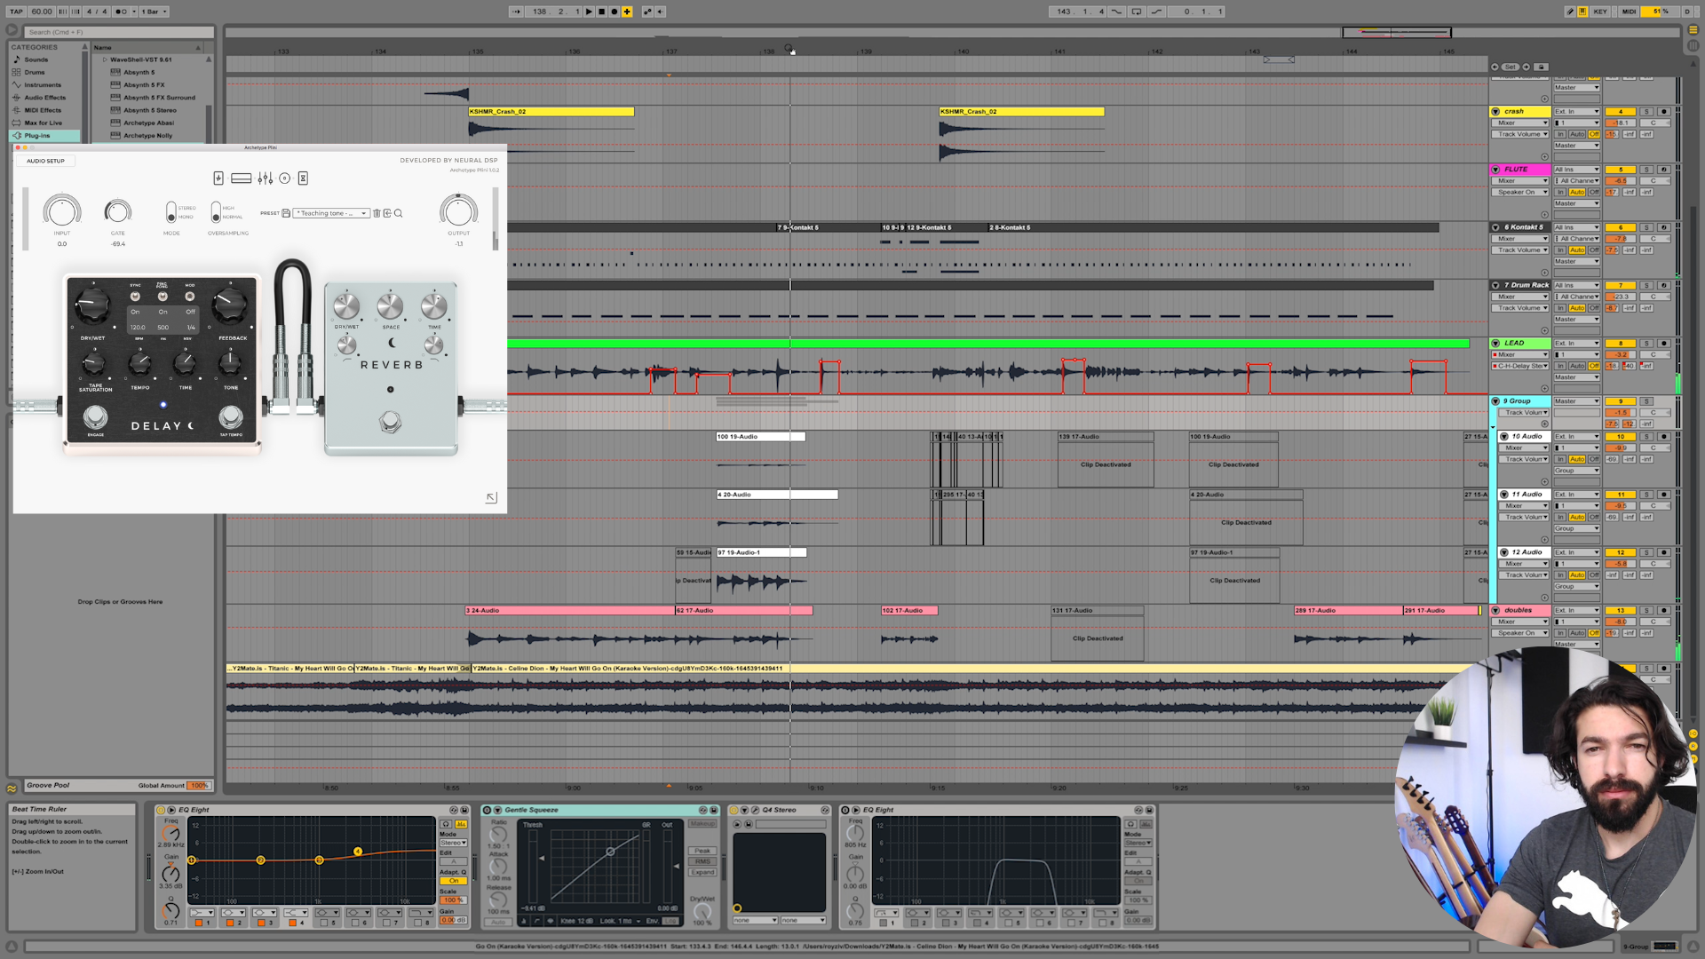Select the plugin cab speaker section icon
The image size is (1705, 959).
pyautogui.click(x=284, y=178)
